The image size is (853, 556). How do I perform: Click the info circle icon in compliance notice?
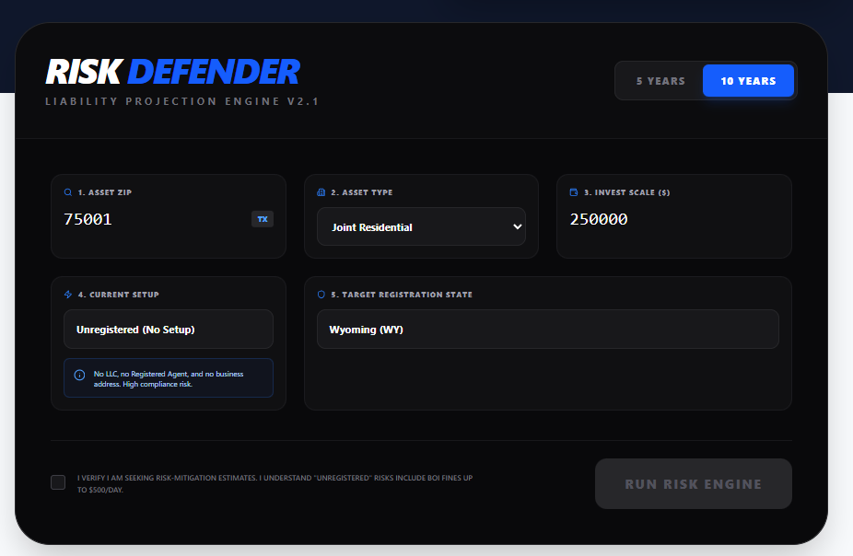point(79,376)
